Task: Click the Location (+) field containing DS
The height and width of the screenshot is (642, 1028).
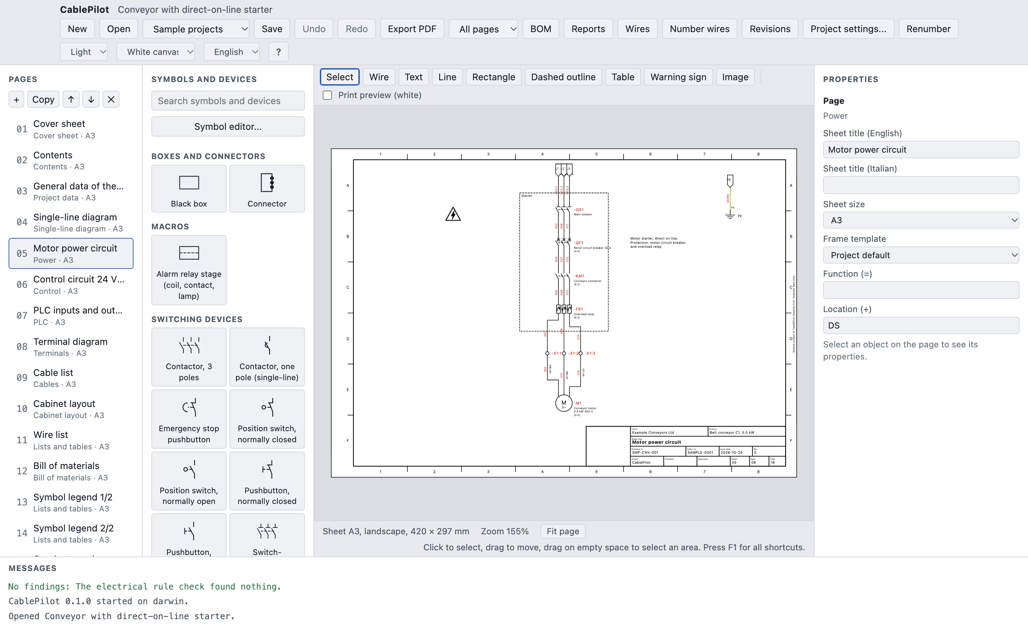Action: coord(921,326)
